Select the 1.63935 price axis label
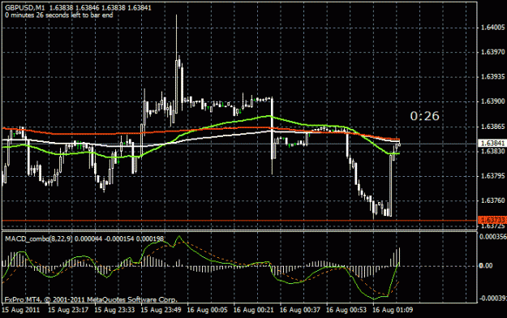Image resolution: width=507 pixels, height=318 pixels. click(x=492, y=77)
